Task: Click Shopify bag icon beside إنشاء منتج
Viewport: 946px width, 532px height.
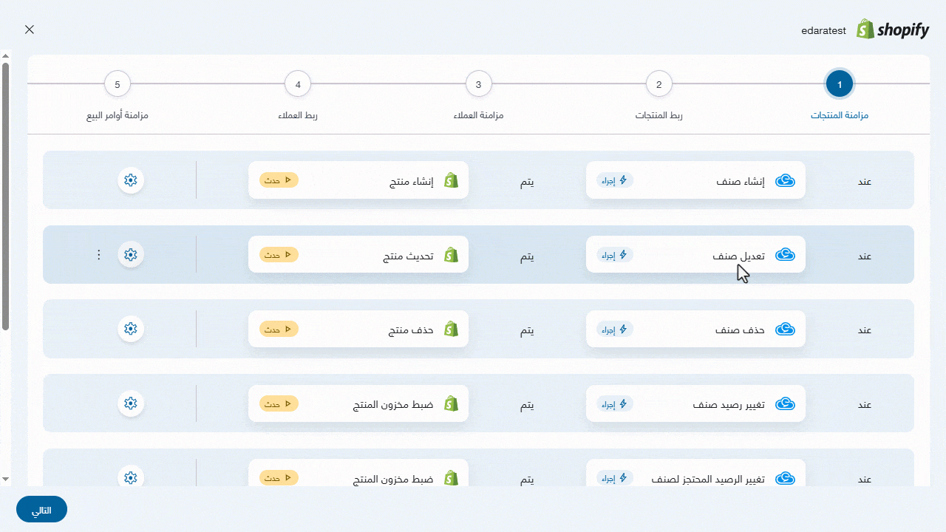Action: coord(451,180)
